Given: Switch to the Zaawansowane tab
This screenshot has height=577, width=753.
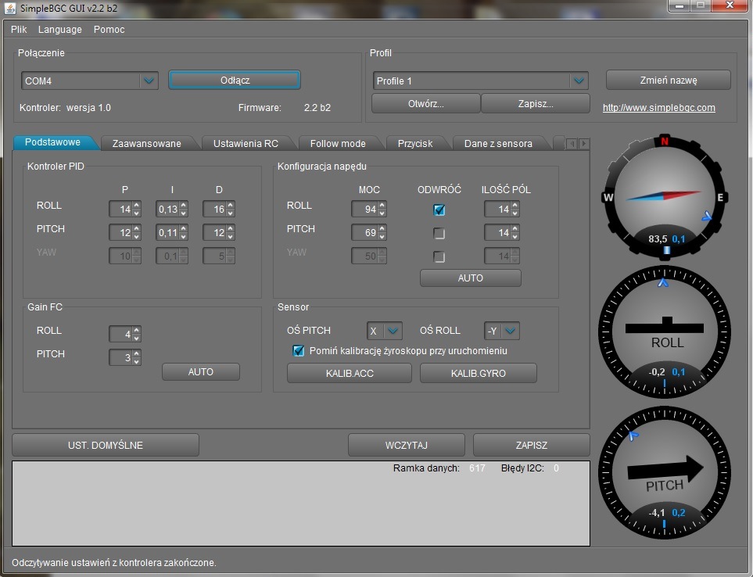Looking at the screenshot, I should click(146, 143).
